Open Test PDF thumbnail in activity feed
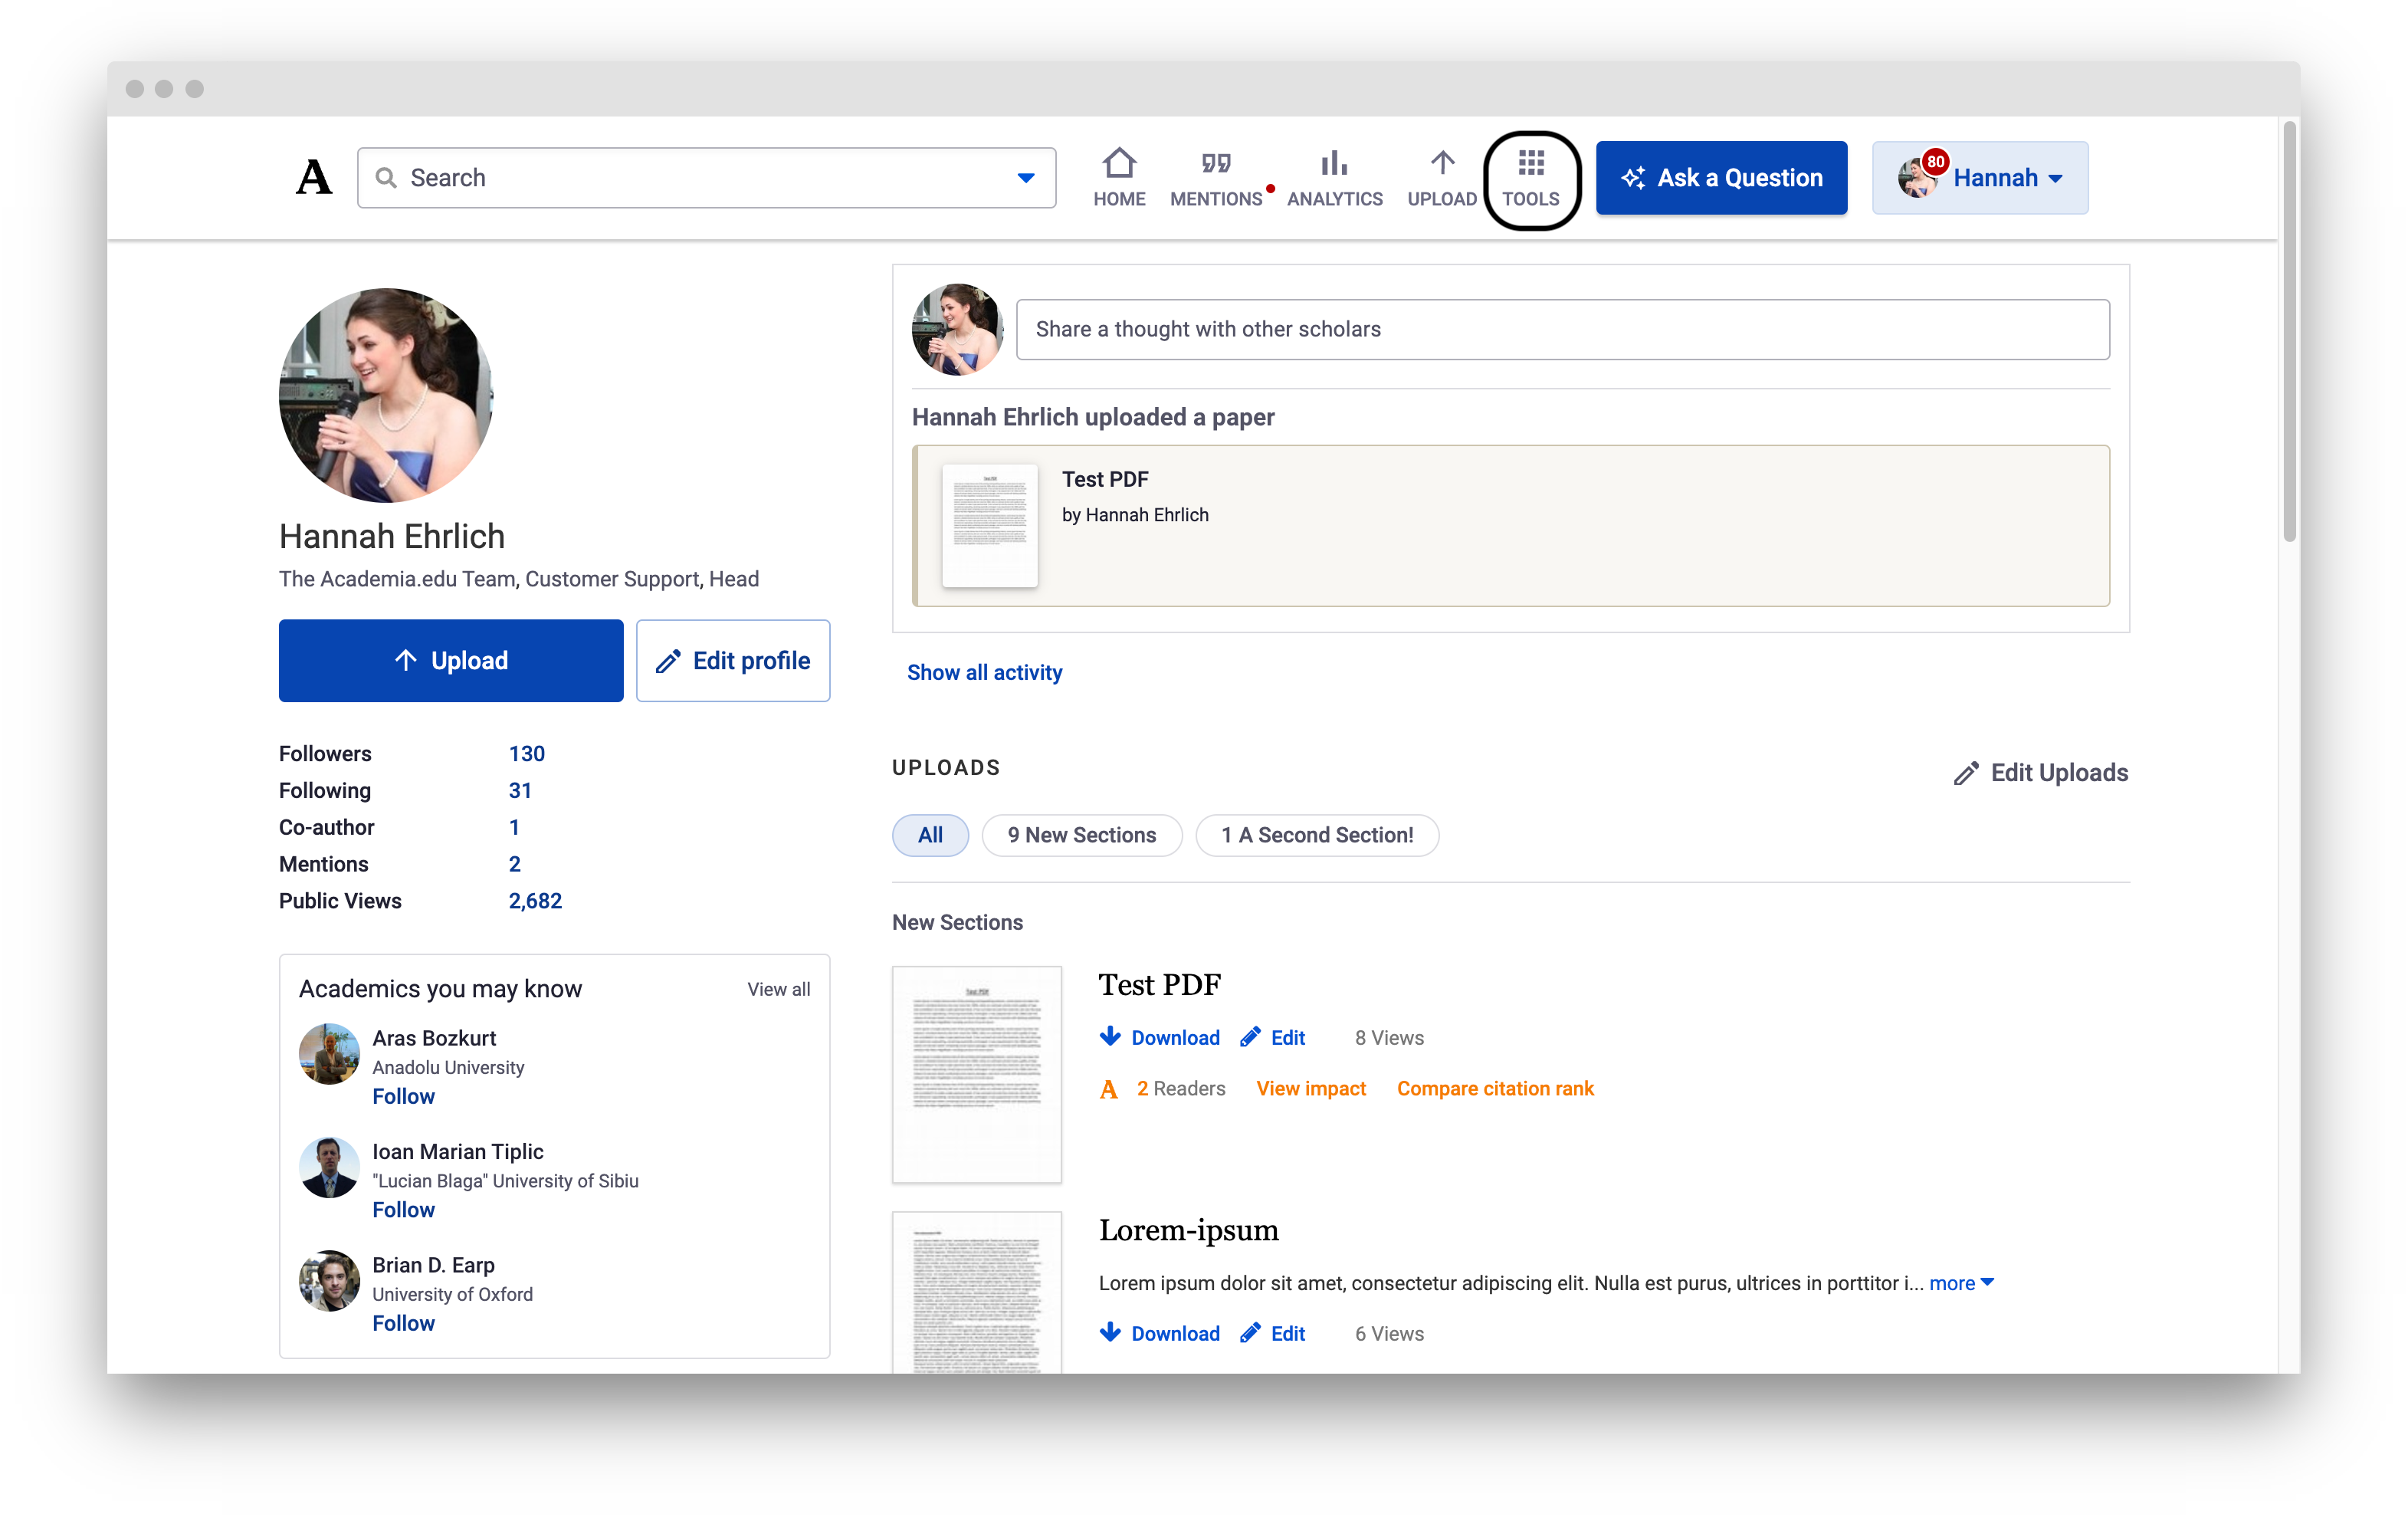 coord(990,526)
